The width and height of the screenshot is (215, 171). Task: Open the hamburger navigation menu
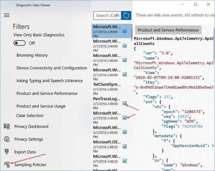[x=7, y=15]
